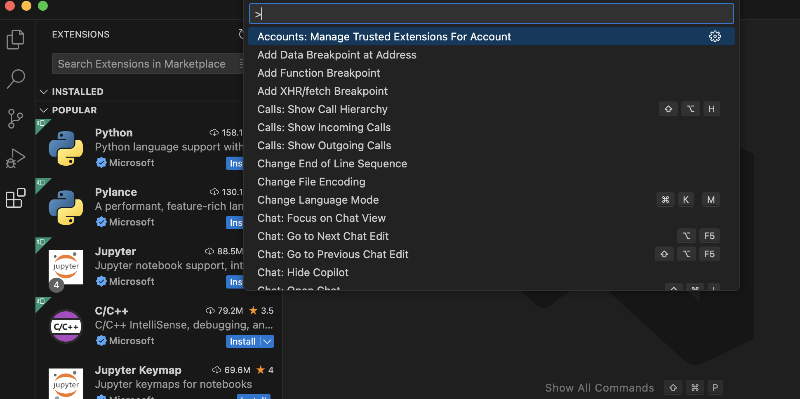Click the download count icon for Python

pos(214,133)
